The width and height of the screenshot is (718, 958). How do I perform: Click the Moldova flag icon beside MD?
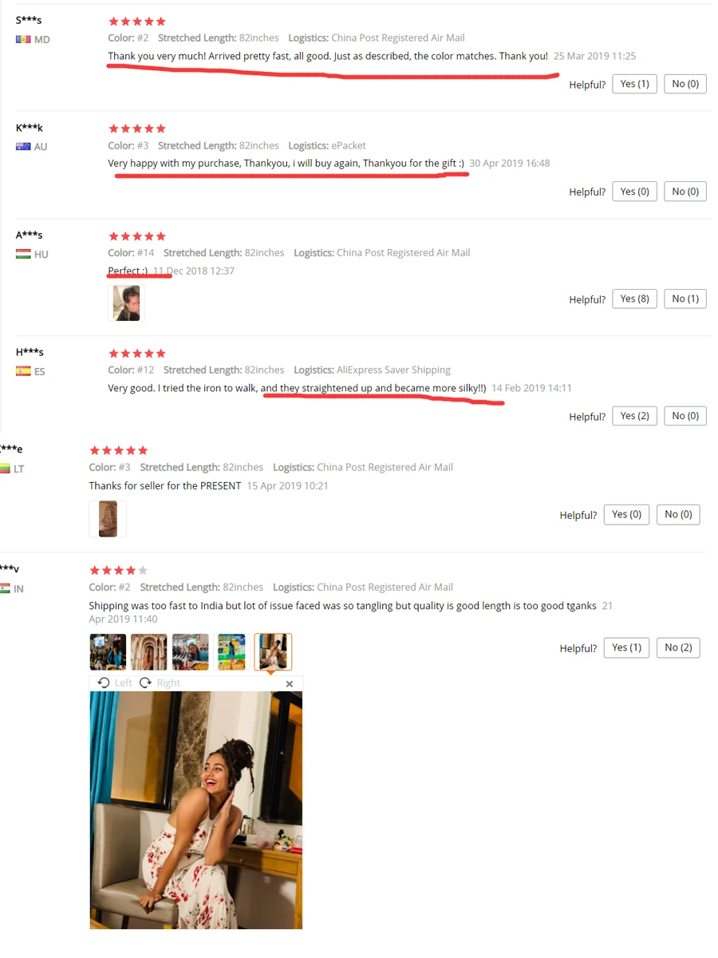(x=23, y=39)
